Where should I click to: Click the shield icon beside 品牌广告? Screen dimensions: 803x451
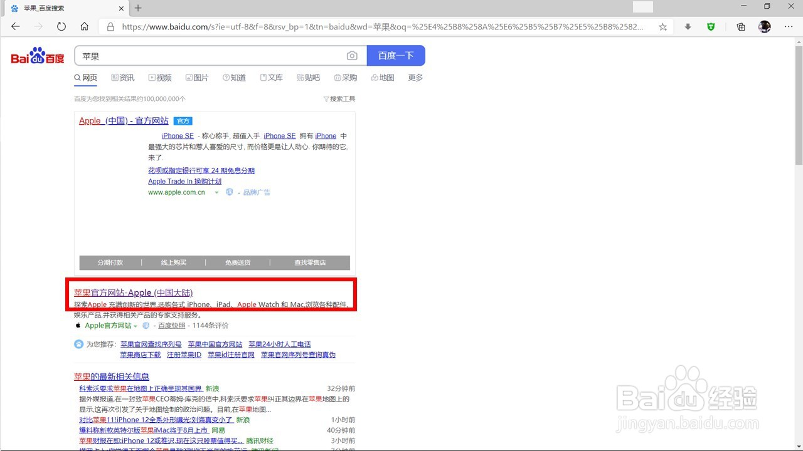[230, 192]
